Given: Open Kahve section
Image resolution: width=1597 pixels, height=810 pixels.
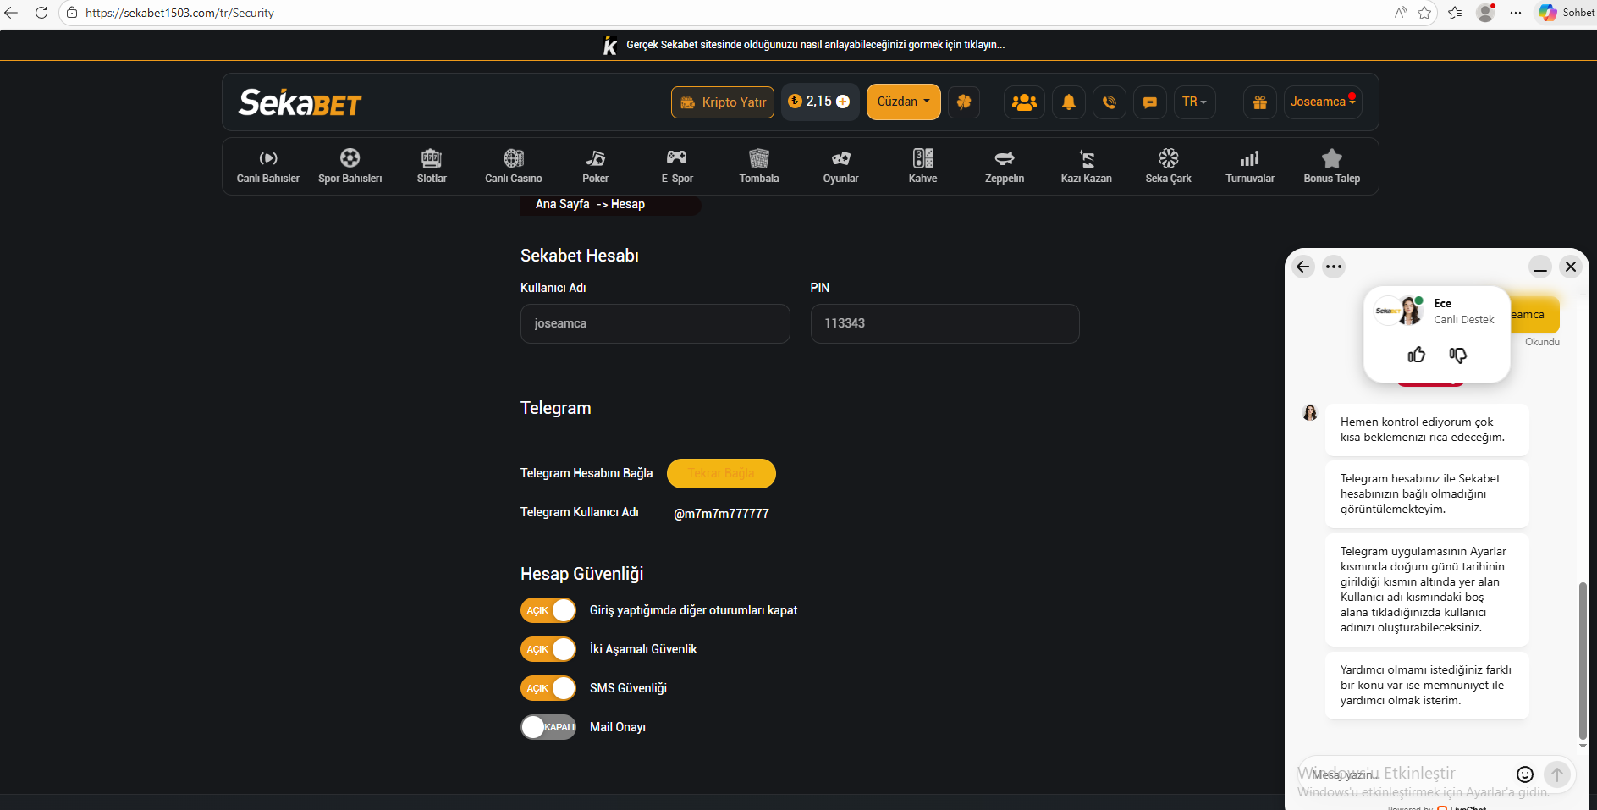Looking at the screenshot, I should click(923, 167).
